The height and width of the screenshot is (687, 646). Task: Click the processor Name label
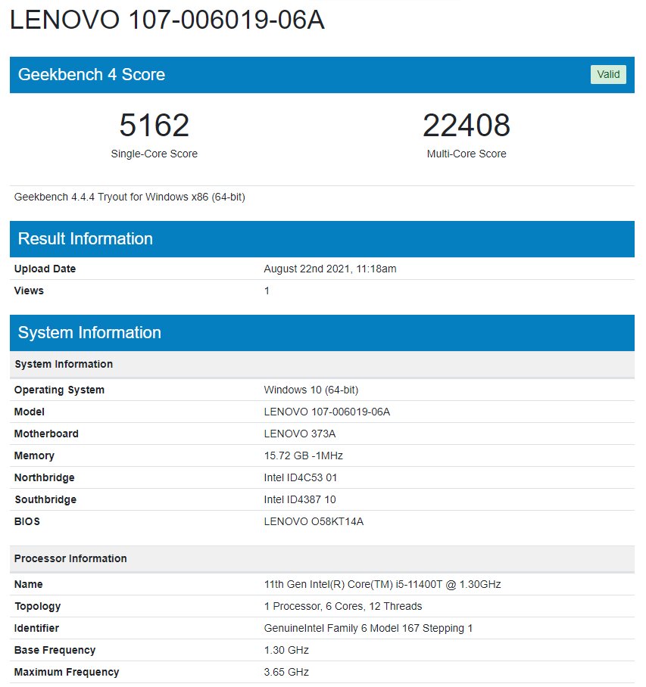pyautogui.click(x=29, y=584)
